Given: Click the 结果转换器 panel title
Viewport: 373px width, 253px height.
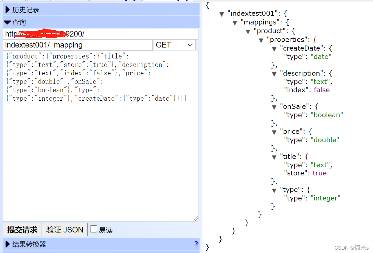Looking at the screenshot, I should click(29, 244).
